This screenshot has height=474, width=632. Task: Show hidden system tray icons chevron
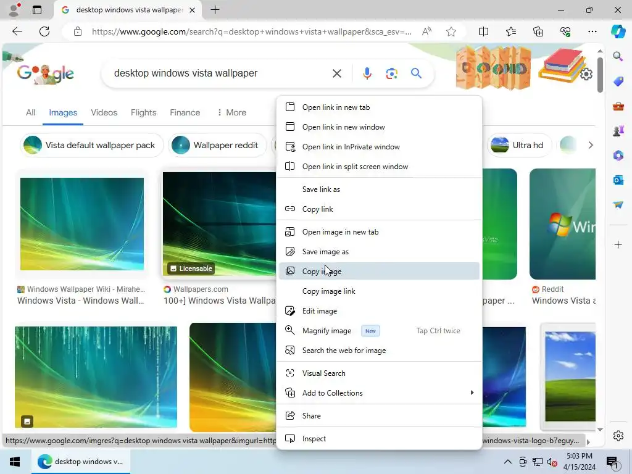pyautogui.click(x=508, y=462)
